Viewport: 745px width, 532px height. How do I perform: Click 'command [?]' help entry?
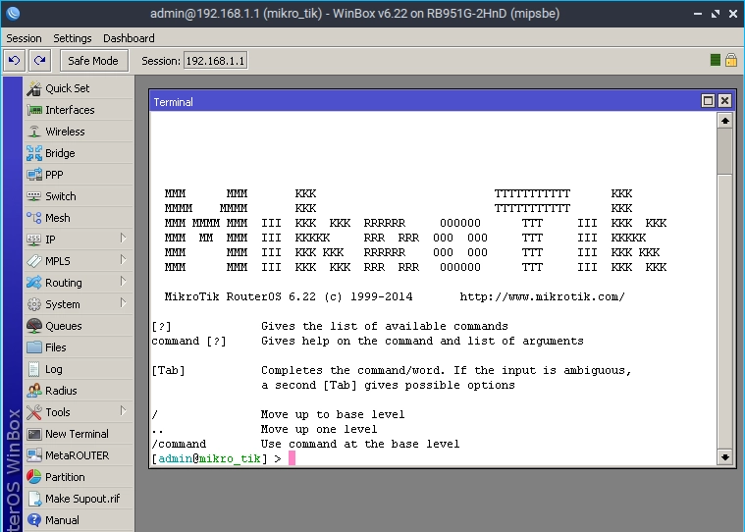(188, 341)
